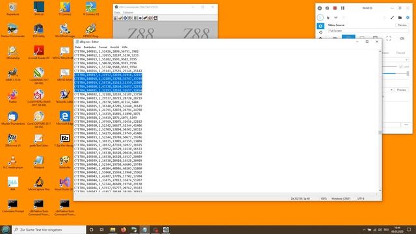
Task: Click taskbar search box Zur Suche
Action: point(49,229)
